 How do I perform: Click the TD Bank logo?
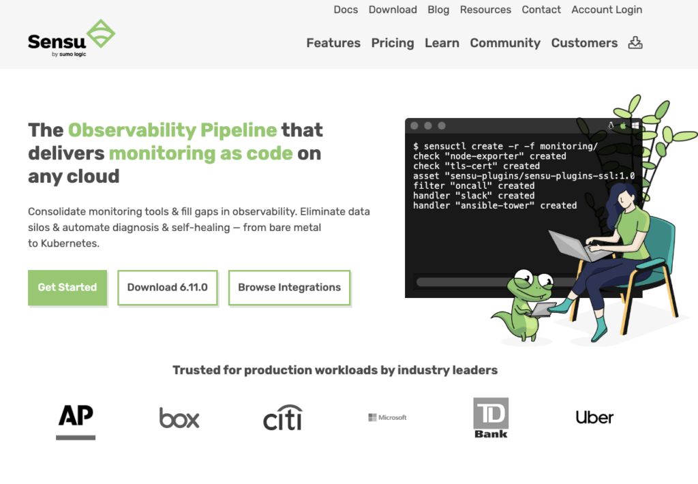point(491,418)
